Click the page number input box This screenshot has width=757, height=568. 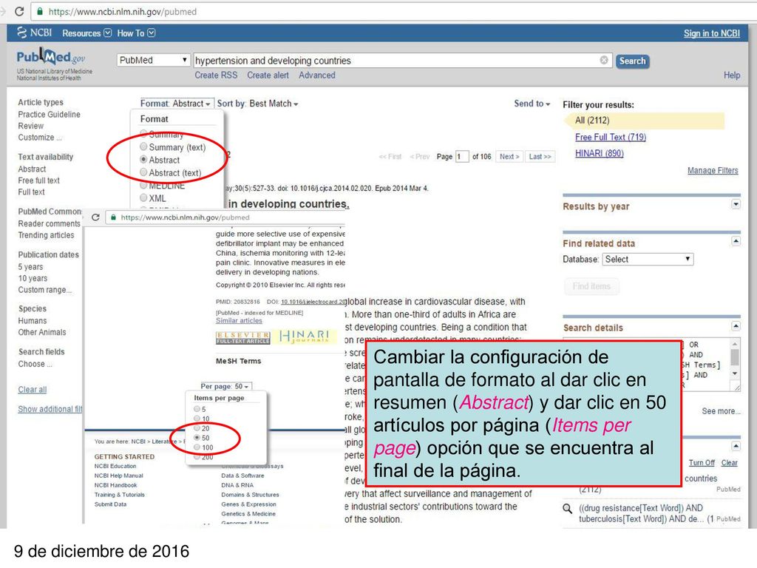[x=462, y=157]
